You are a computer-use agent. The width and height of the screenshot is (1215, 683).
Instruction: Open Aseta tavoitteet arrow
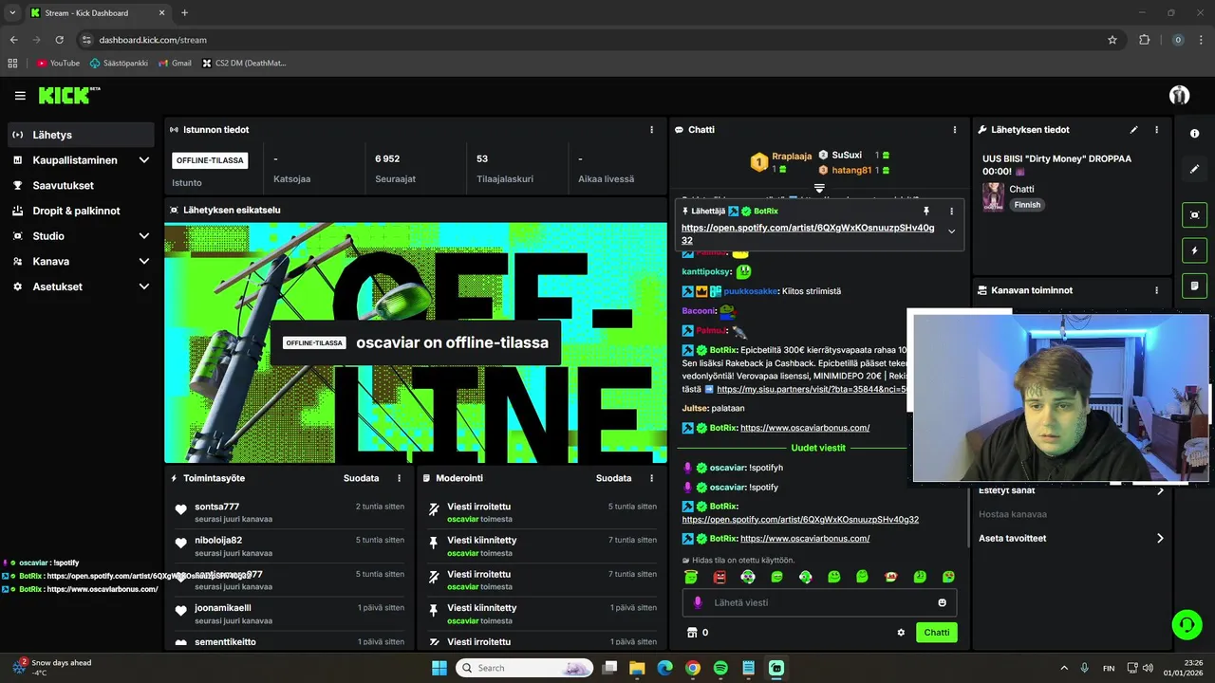(1160, 538)
